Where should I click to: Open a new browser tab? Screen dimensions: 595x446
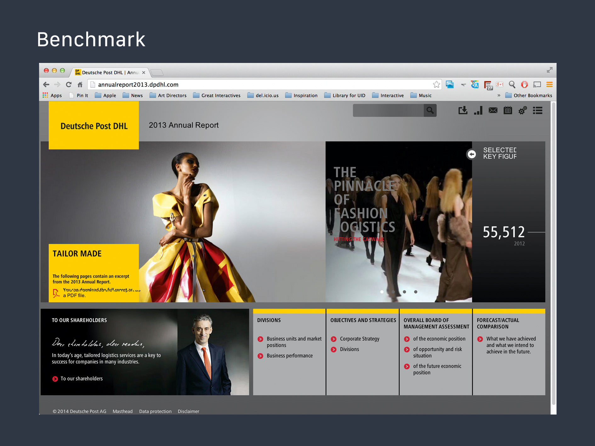point(157,73)
